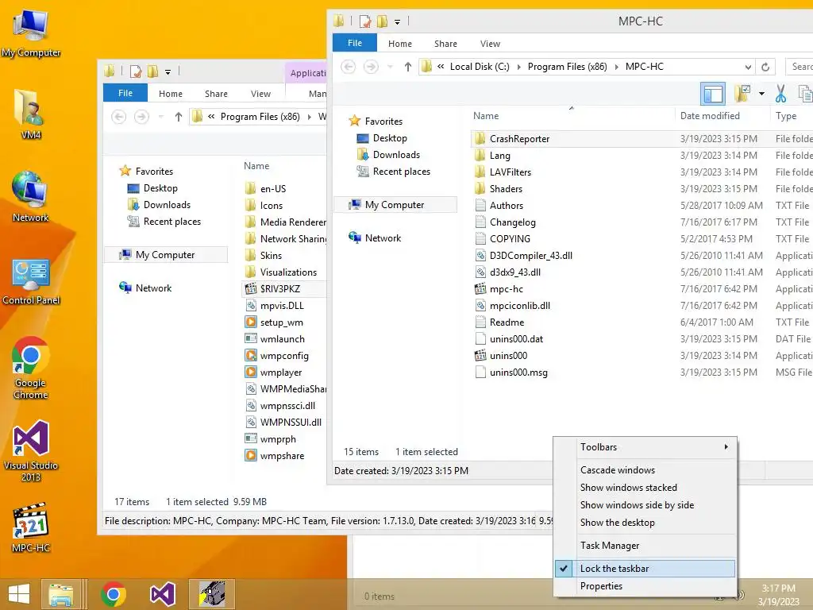Open the View tab in MPC-HC window

coord(490,44)
